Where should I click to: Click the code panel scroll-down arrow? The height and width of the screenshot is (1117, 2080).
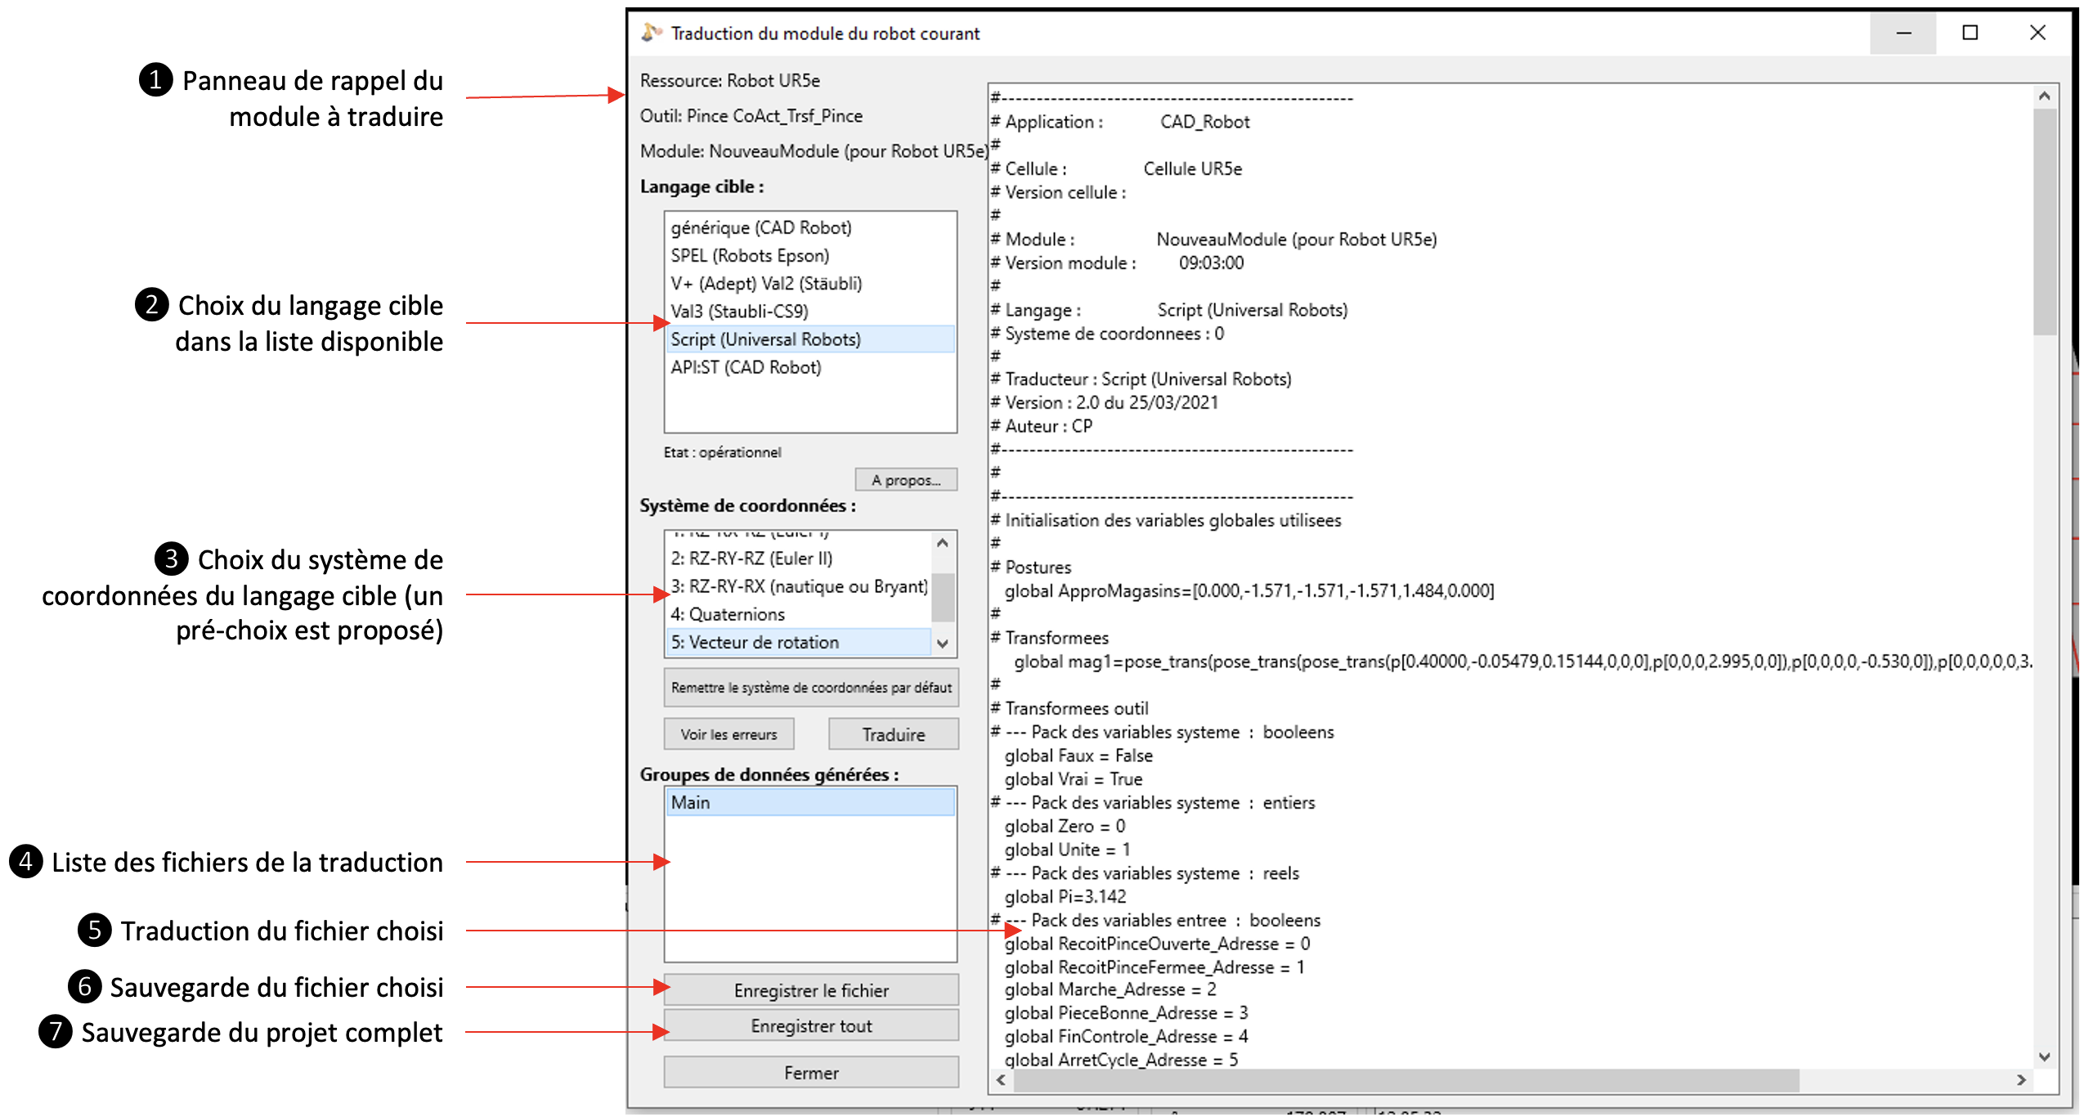click(2044, 1056)
